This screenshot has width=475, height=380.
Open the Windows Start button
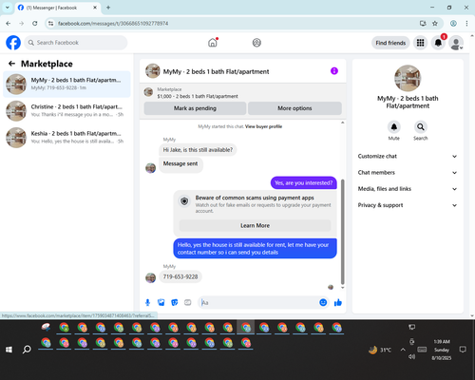[9, 350]
